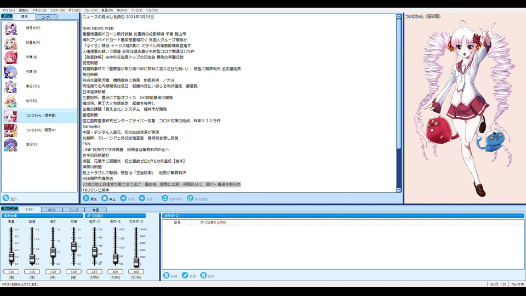
Task: Switch to the フレーズ tuning tab
Action: tap(73, 210)
